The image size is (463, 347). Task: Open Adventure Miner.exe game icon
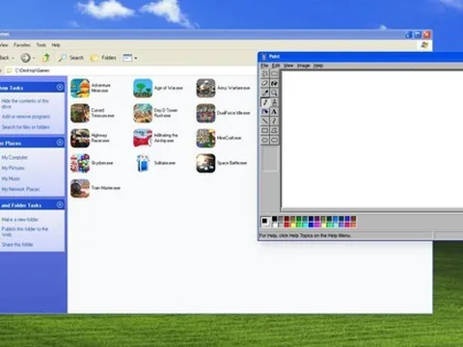click(x=80, y=88)
